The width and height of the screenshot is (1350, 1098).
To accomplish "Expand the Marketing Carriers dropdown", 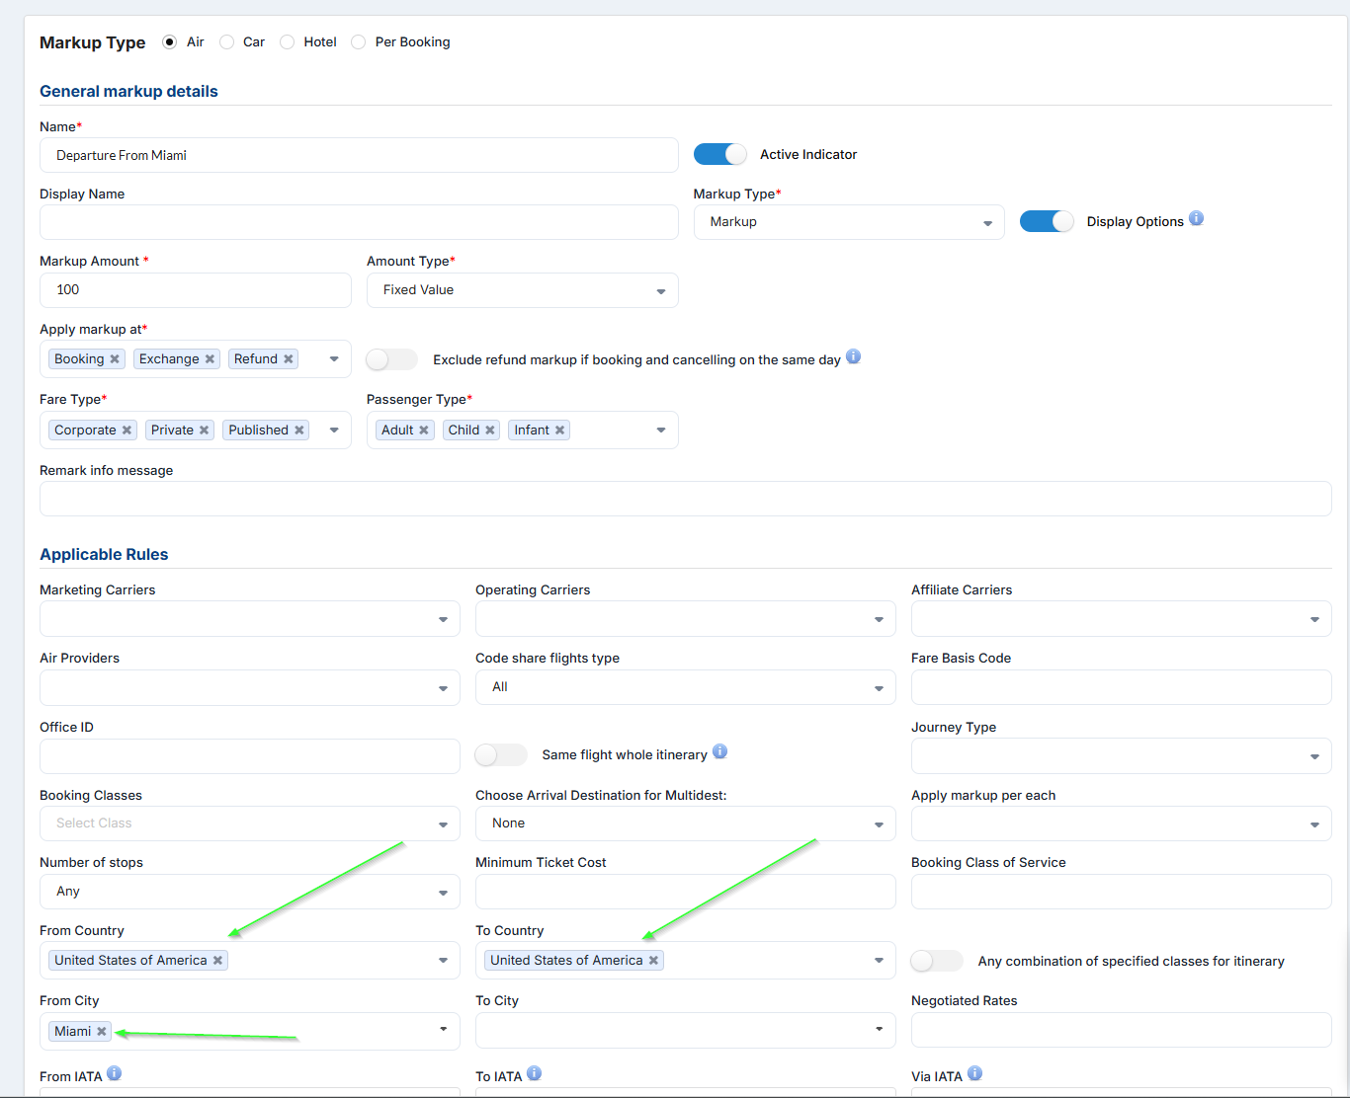I will click(250, 619).
